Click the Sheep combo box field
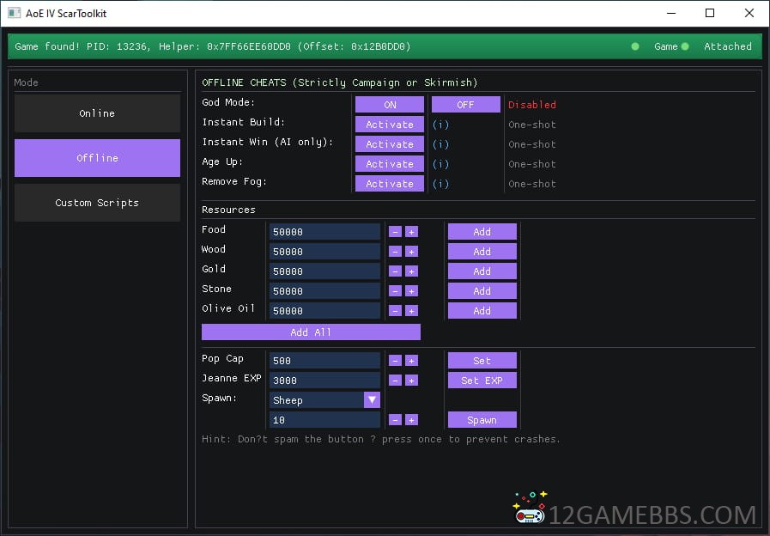Image resolution: width=770 pixels, height=536 pixels. (x=316, y=400)
